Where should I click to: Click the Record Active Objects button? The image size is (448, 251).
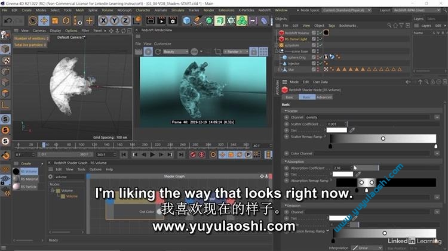[x=193, y=154]
